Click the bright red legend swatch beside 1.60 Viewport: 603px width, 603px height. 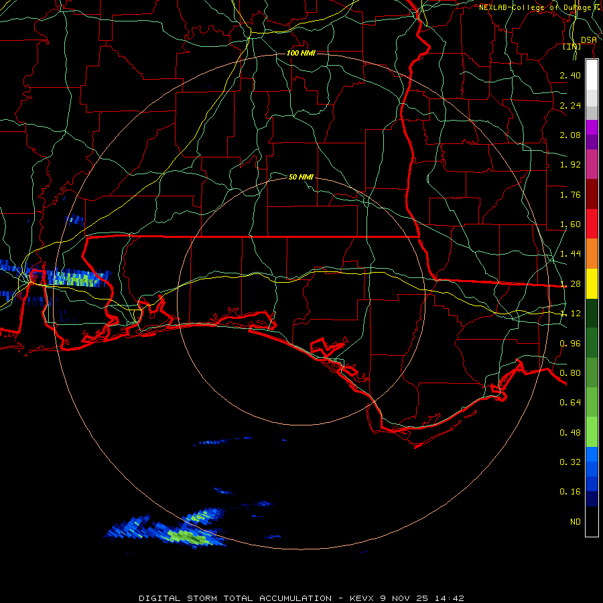click(592, 224)
